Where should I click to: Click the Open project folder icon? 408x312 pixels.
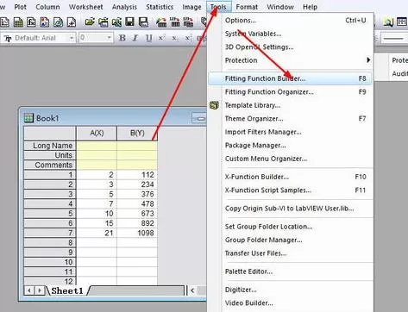[90, 22]
